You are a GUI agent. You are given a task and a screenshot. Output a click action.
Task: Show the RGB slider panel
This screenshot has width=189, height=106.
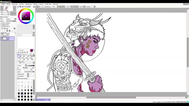[20, 7]
